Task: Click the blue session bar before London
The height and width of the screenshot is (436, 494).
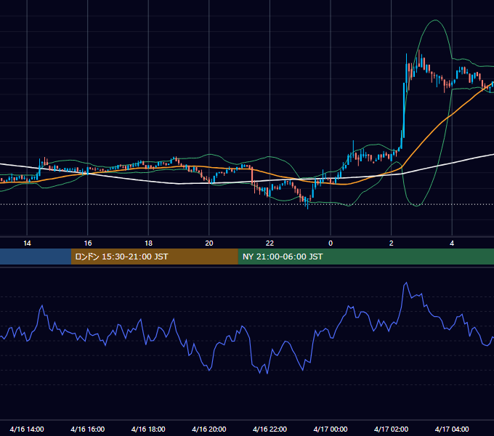Action: [x=36, y=257]
